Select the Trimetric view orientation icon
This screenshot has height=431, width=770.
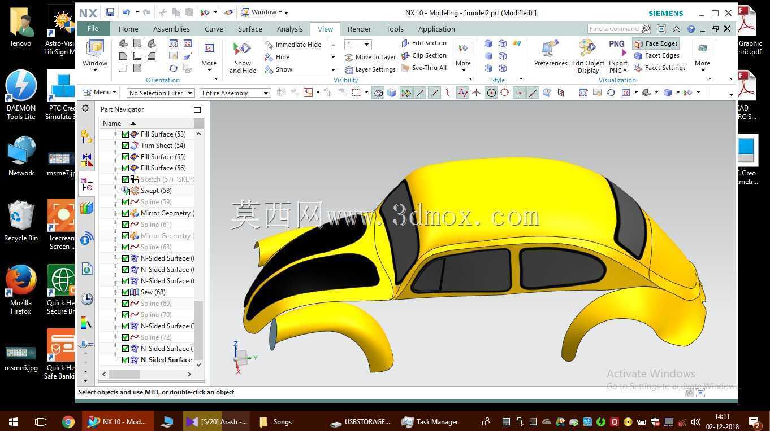click(x=123, y=43)
